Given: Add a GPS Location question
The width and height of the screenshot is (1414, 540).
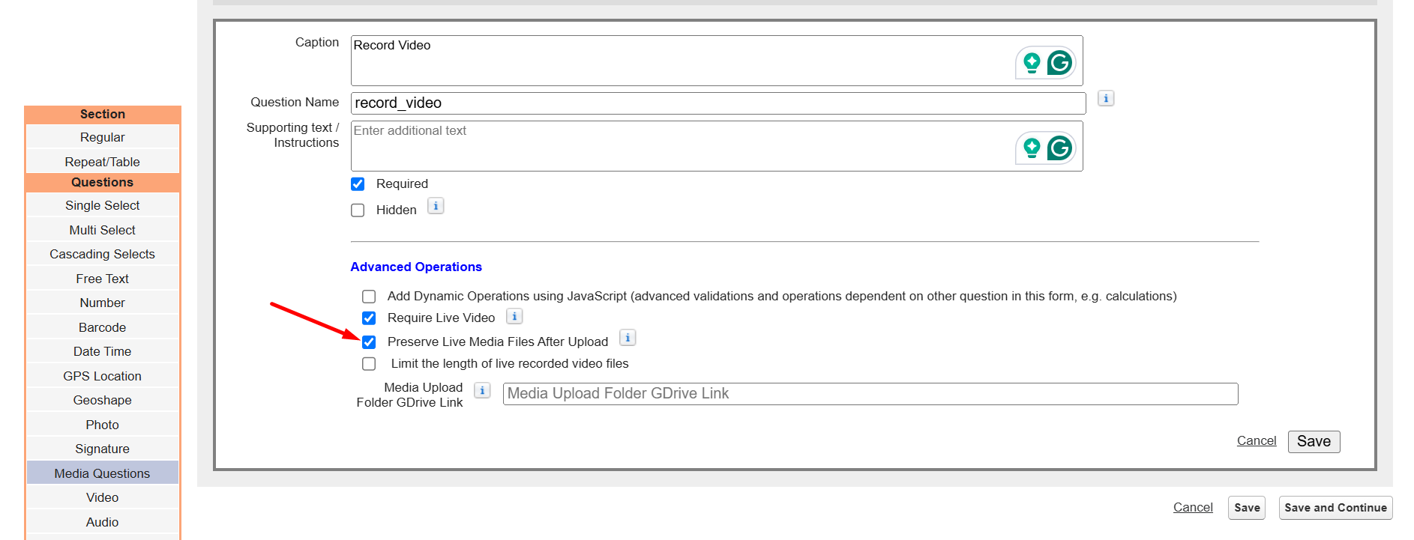Looking at the screenshot, I should click(103, 376).
